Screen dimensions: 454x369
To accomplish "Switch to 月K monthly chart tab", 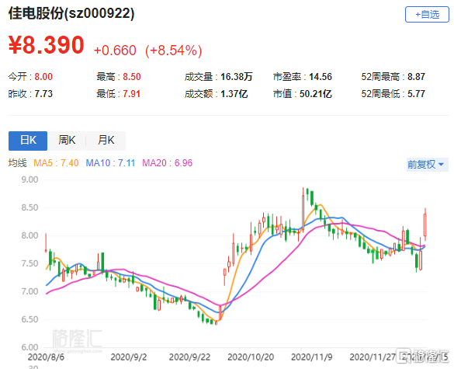I will (x=106, y=141).
